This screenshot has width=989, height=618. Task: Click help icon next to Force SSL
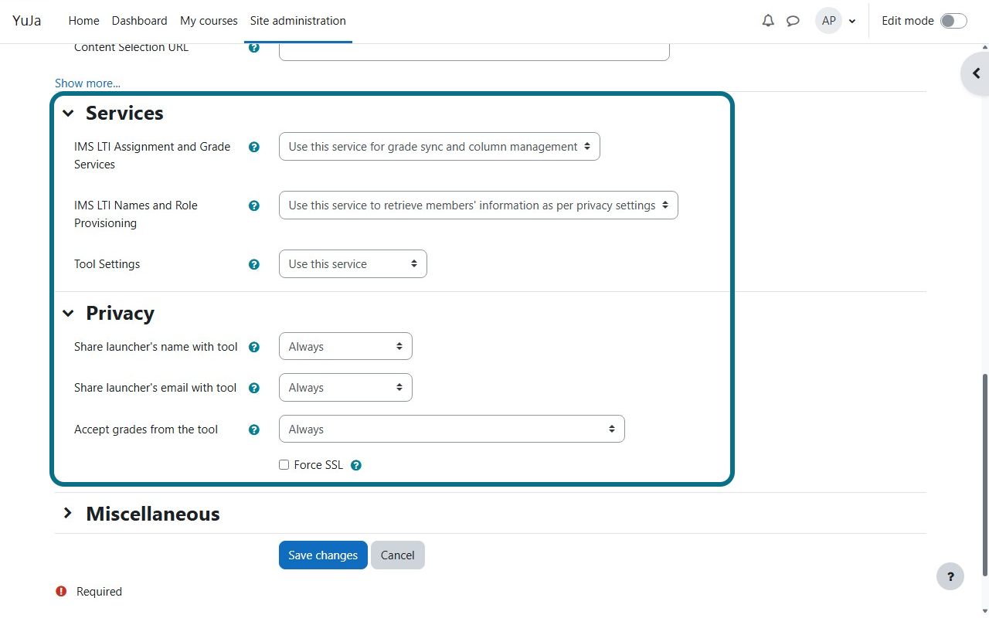click(x=356, y=465)
